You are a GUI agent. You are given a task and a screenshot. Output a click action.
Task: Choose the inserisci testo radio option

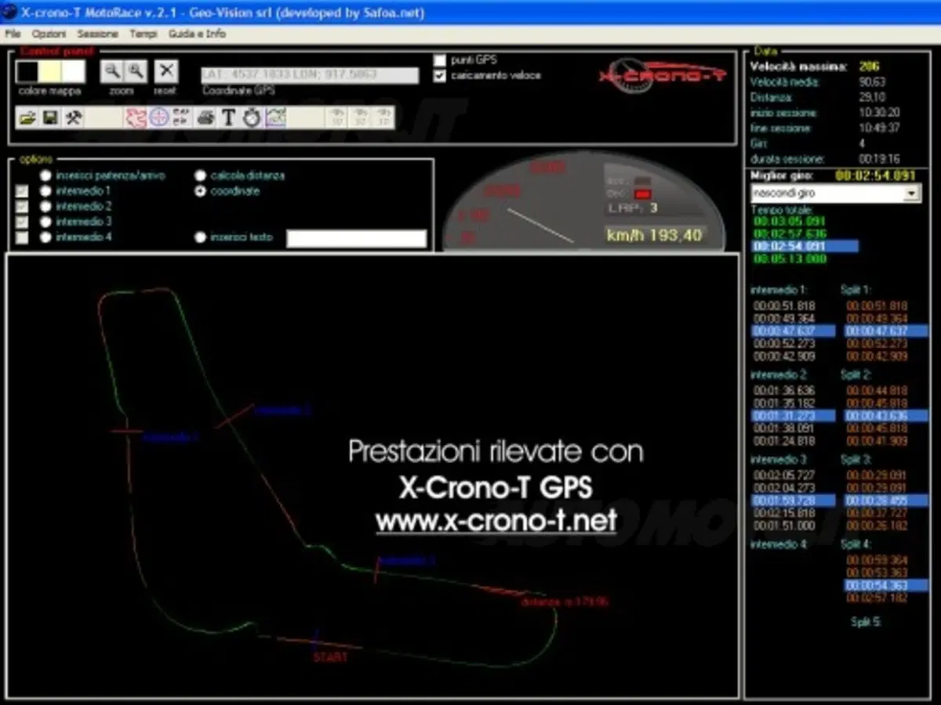[201, 237]
